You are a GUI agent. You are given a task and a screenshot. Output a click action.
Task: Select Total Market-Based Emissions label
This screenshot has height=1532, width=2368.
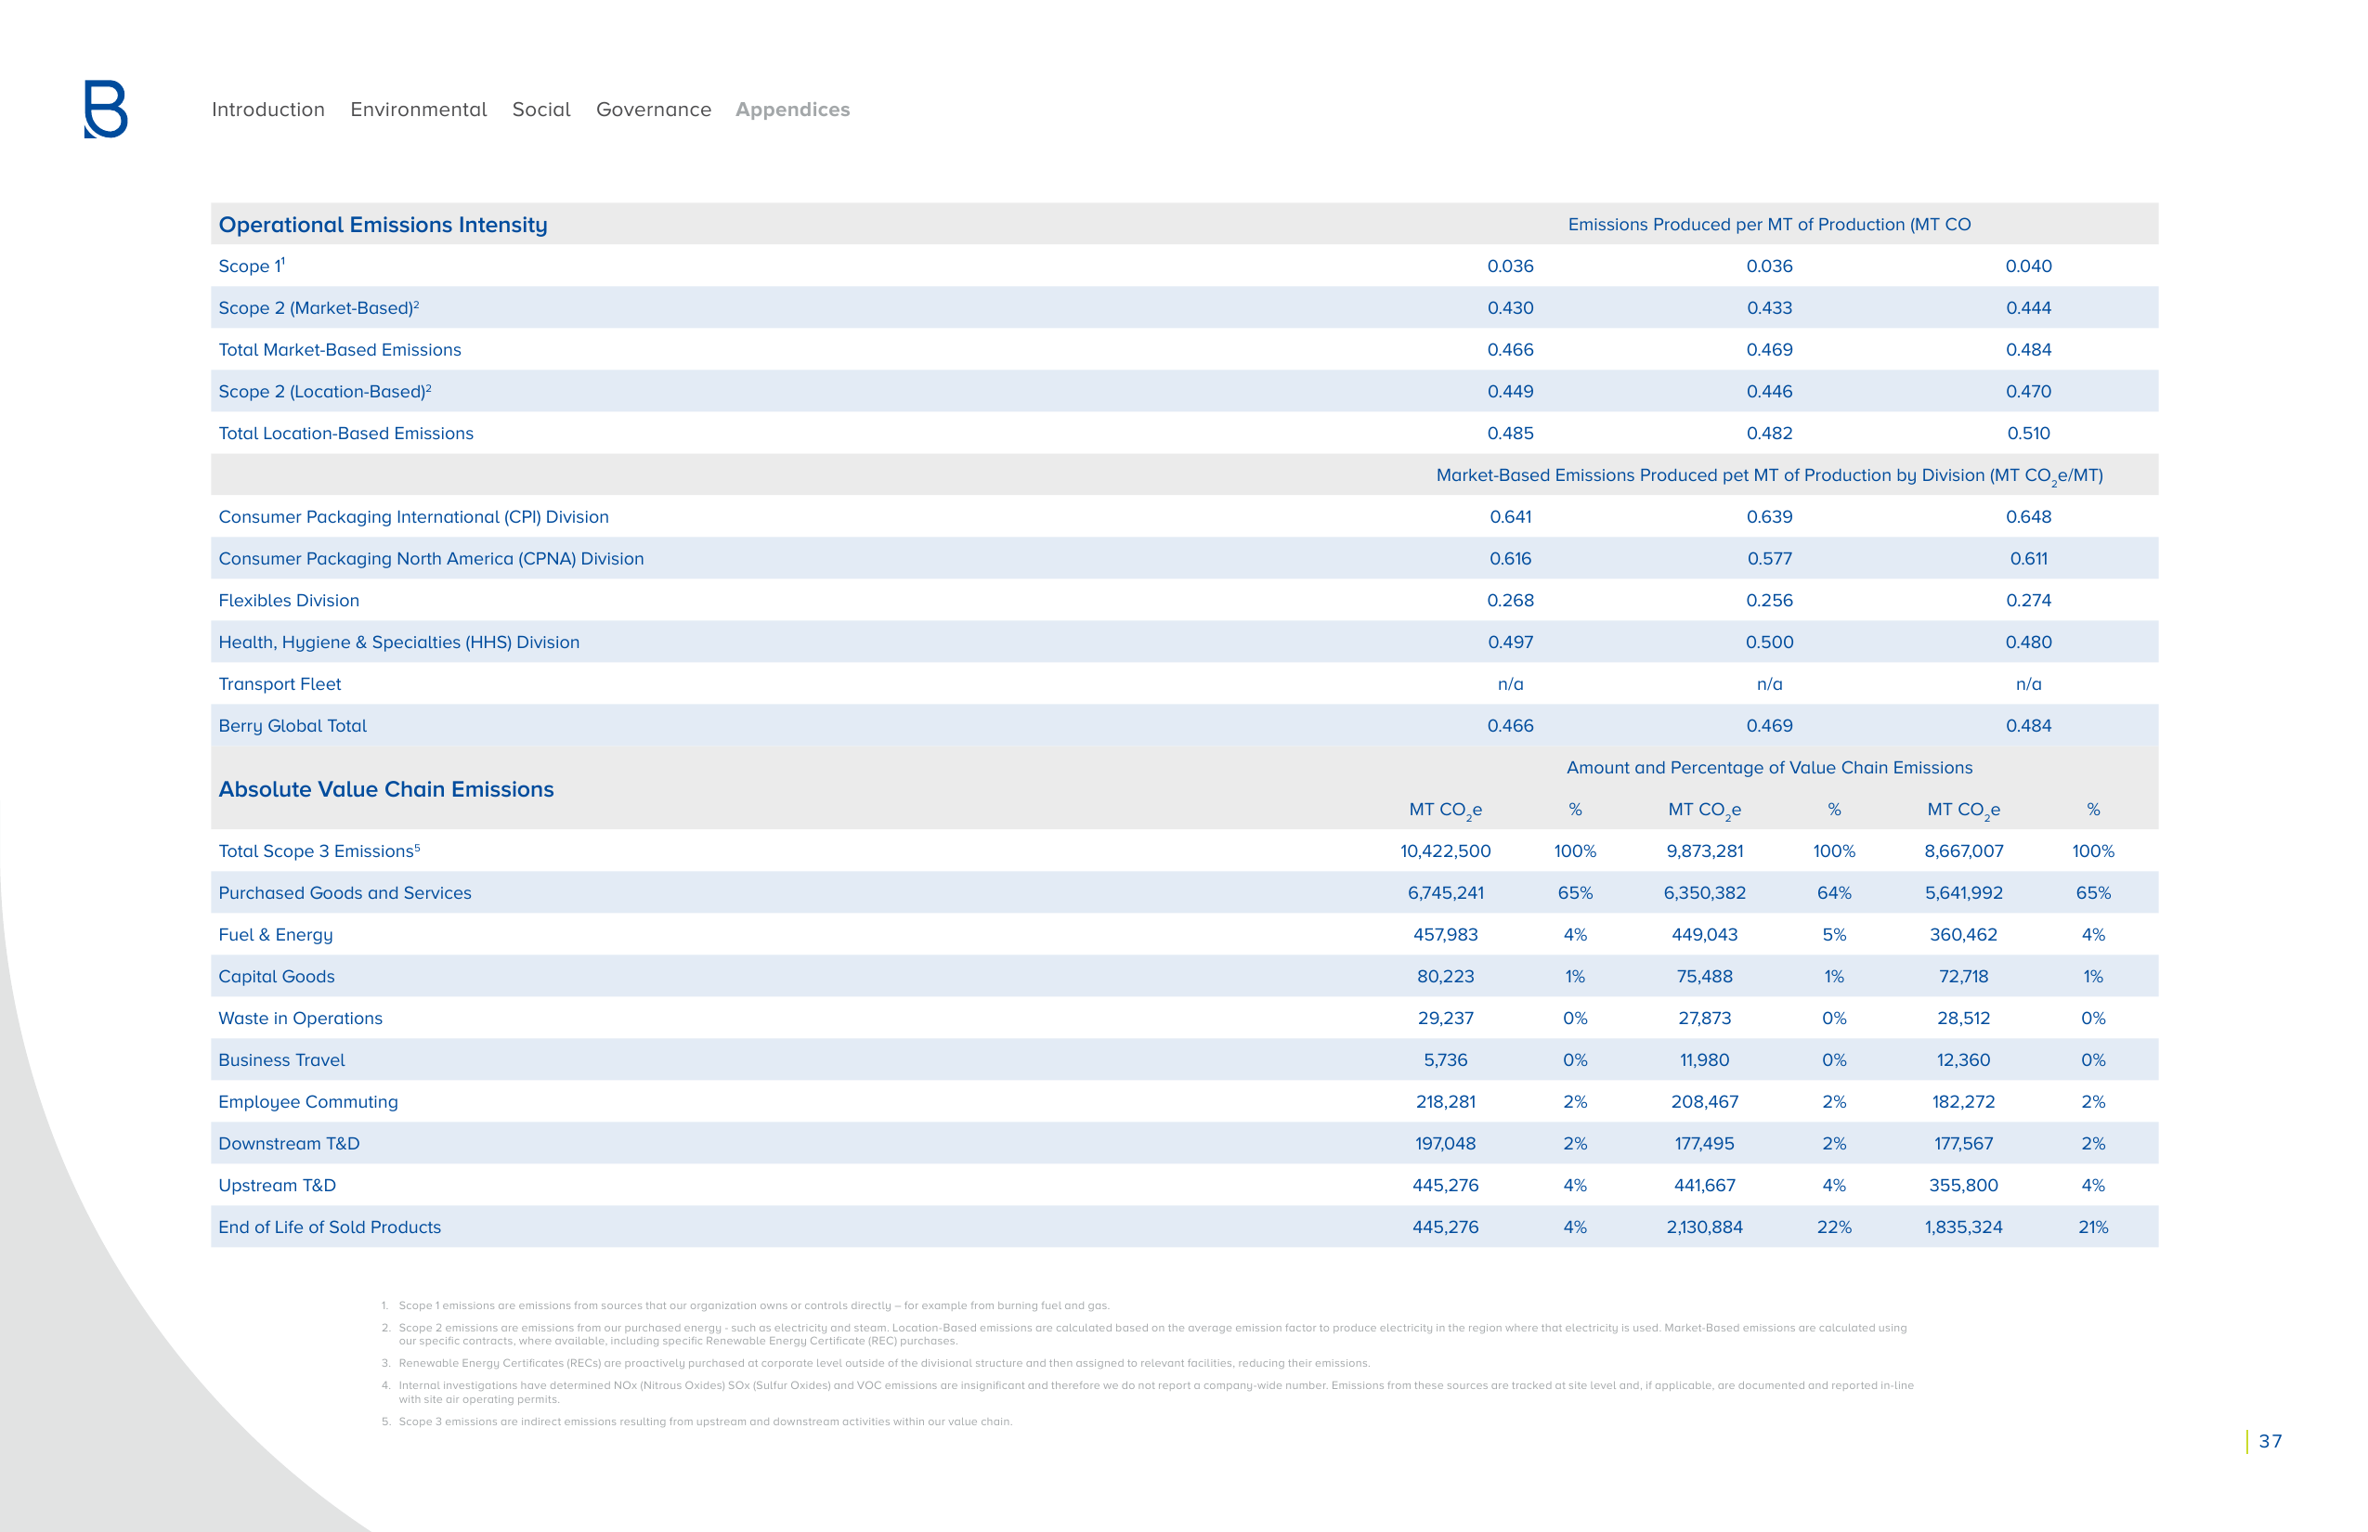pyautogui.click(x=340, y=349)
